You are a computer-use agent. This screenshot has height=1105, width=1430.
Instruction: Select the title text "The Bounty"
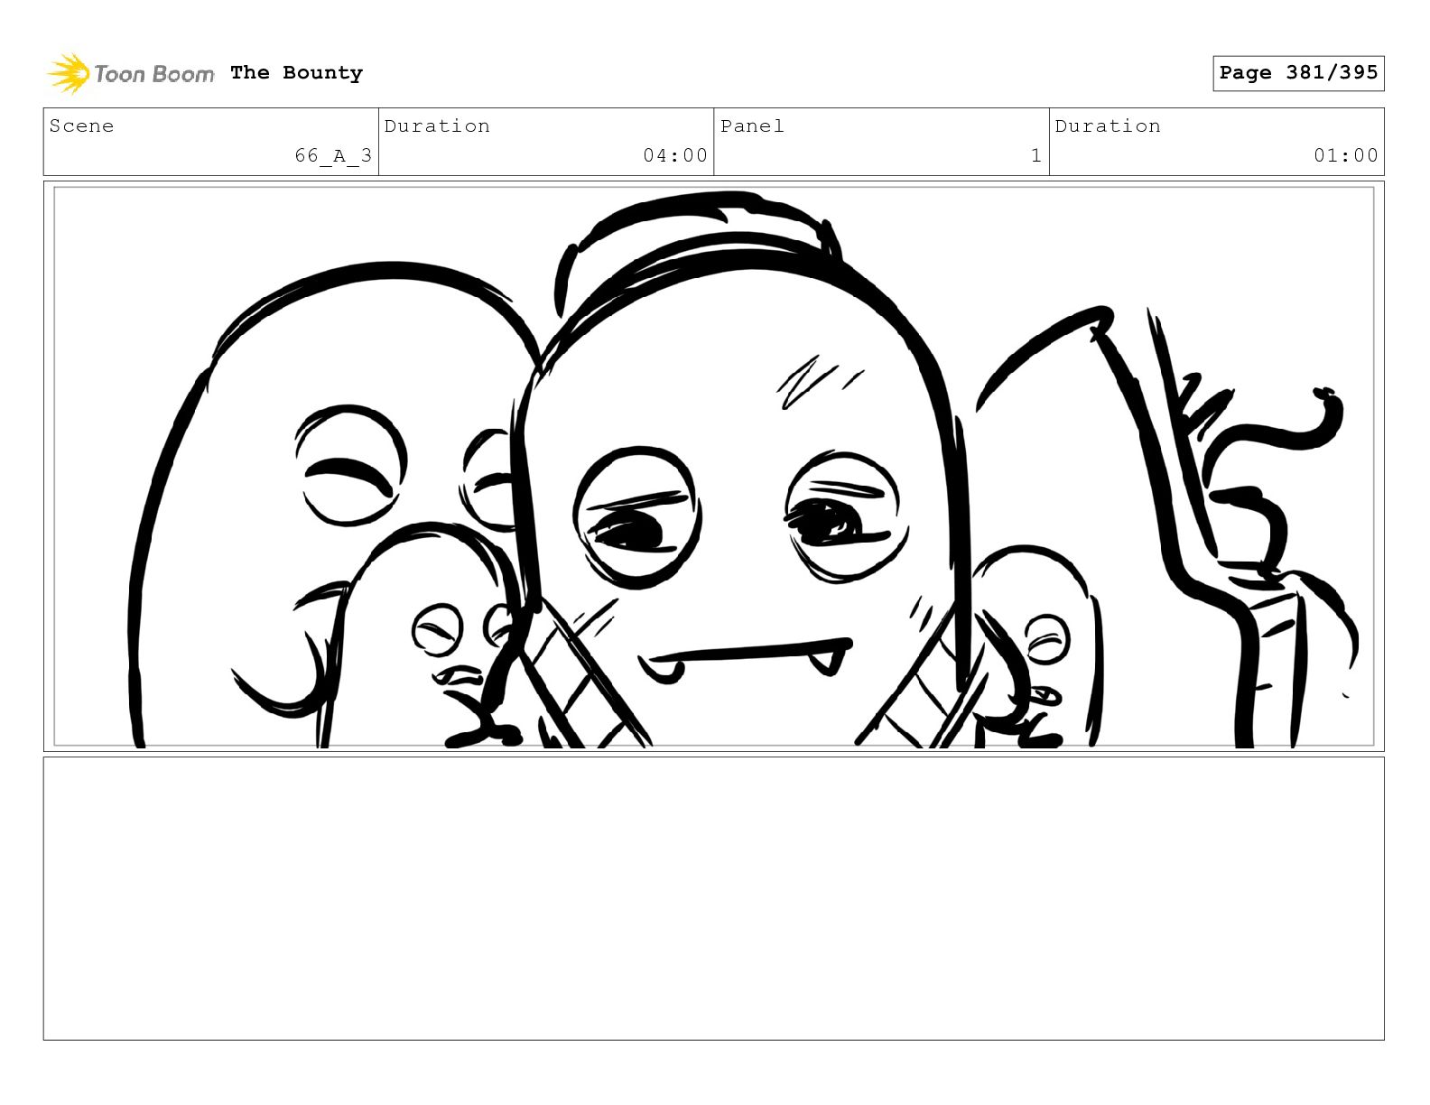296,73
